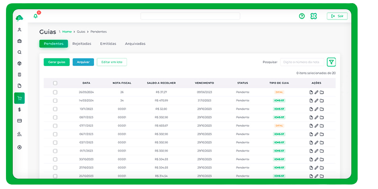This screenshot has height=189, width=378.
Task: Open the notifications bell
Action: (36, 16)
